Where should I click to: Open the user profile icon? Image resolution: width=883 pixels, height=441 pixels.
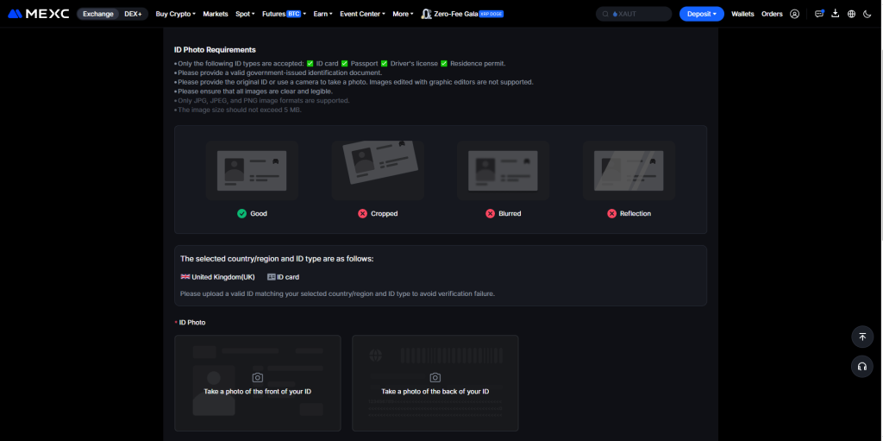pos(794,14)
